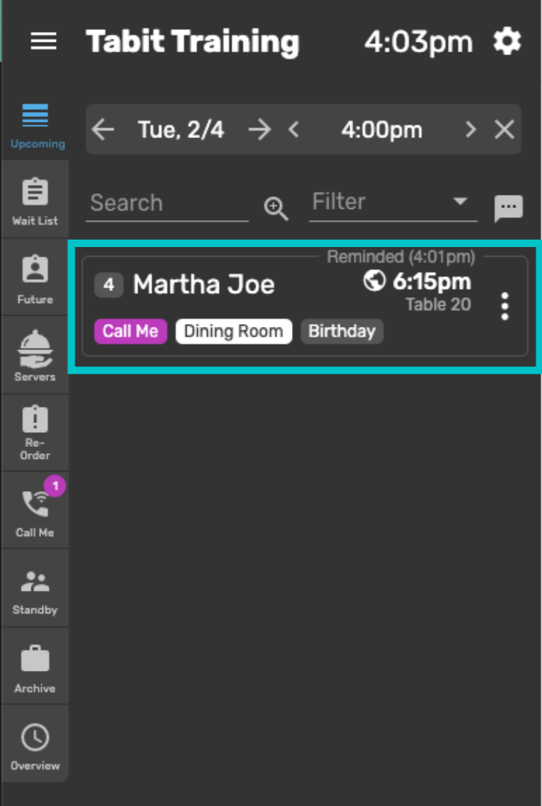542x806 pixels.
Task: Open the Re-Order section
Action: pyautogui.click(x=36, y=434)
